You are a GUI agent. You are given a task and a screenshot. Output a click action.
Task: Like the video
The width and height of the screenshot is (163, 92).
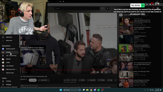coord(67,80)
